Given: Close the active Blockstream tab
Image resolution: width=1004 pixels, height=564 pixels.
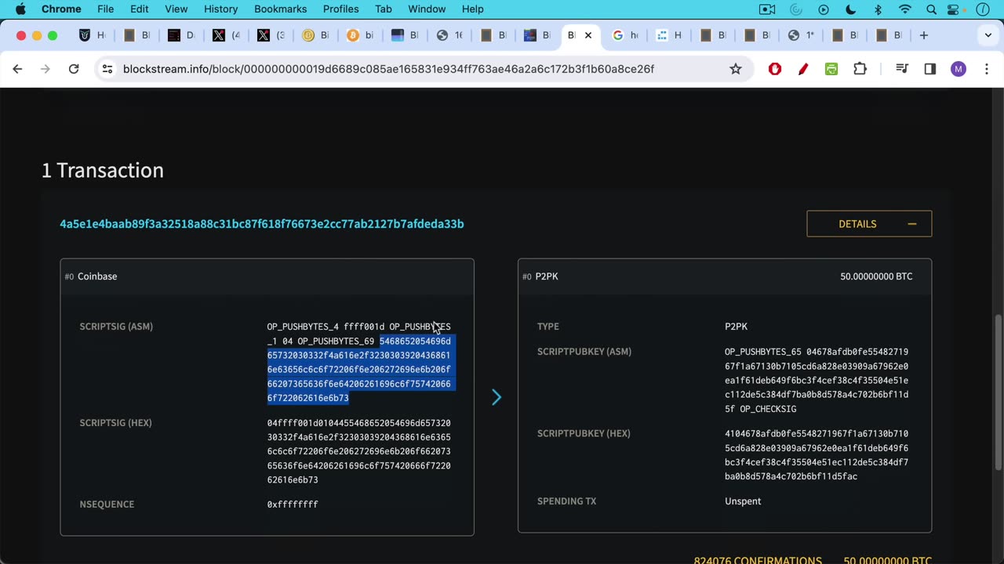Looking at the screenshot, I should coord(588,35).
